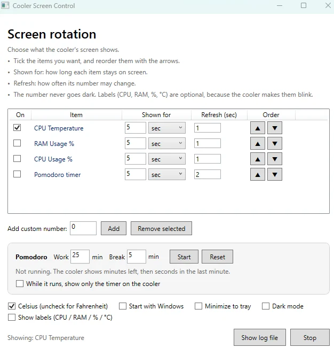Move CPU Usage % row up
Screen dimensions: 334x348
(258, 159)
